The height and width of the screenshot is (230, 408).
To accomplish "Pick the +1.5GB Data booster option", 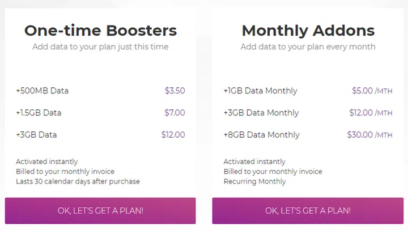I will [x=39, y=113].
